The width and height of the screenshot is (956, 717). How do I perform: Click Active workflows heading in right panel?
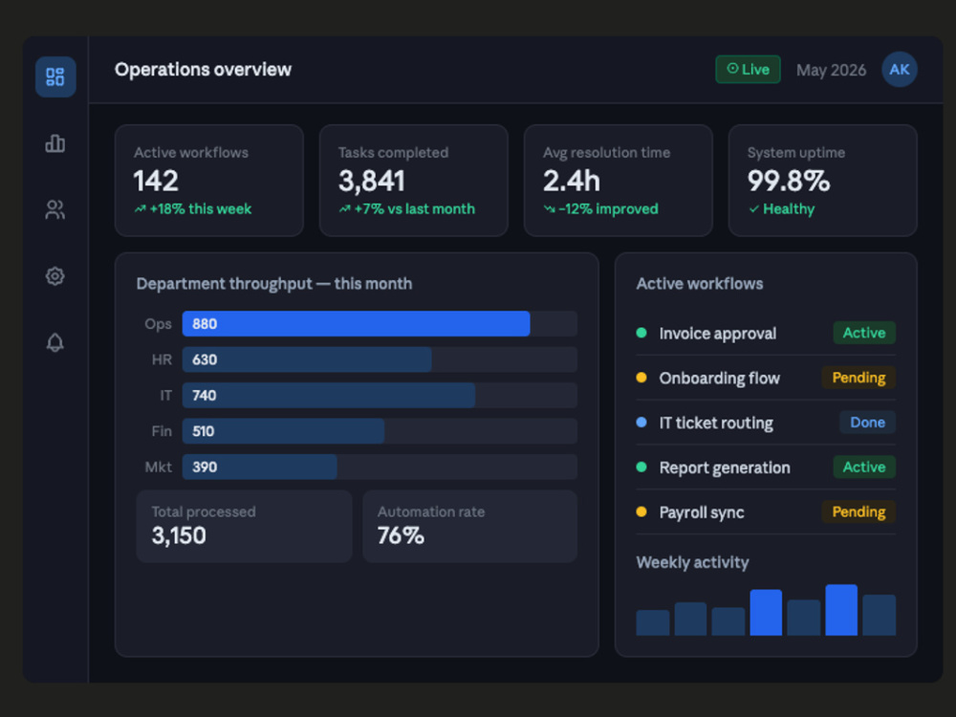click(700, 284)
